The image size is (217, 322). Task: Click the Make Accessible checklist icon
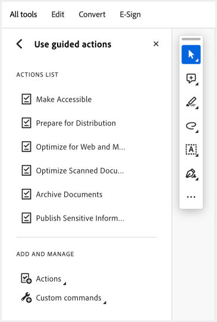pos(27,99)
